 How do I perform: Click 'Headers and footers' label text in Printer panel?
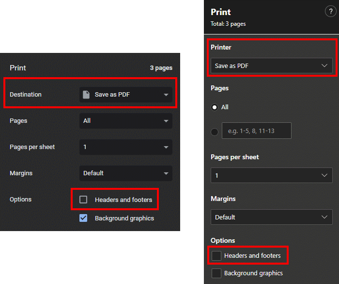pyautogui.click(x=252, y=256)
